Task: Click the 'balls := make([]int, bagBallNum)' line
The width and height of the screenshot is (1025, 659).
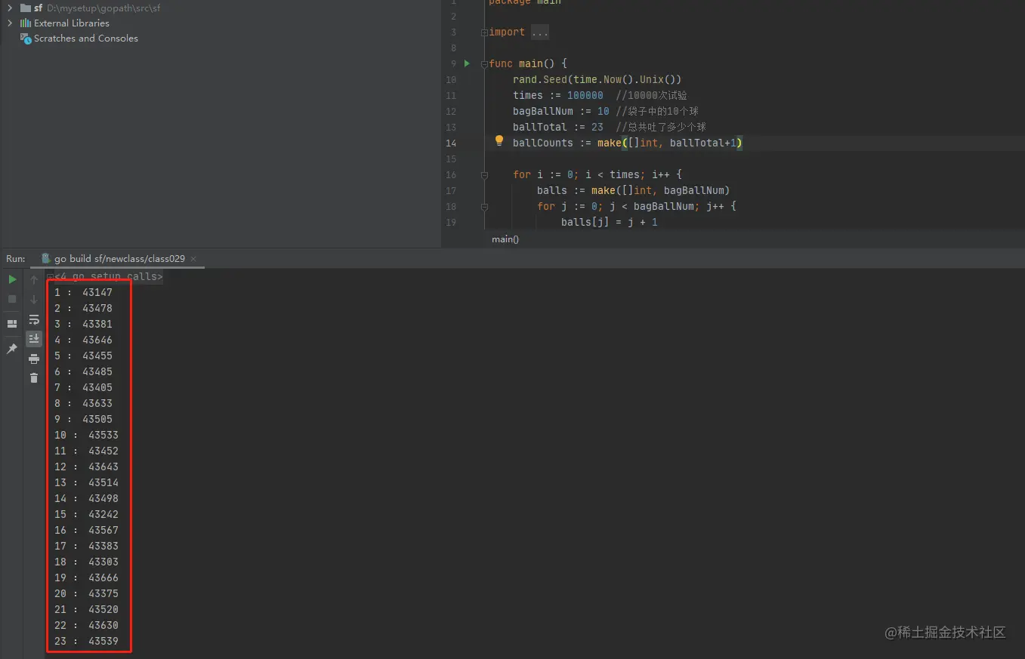Action: click(x=634, y=190)
